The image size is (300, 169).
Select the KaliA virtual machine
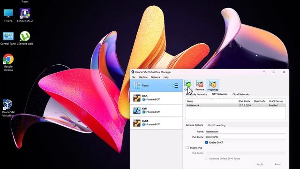click(156, 123)
